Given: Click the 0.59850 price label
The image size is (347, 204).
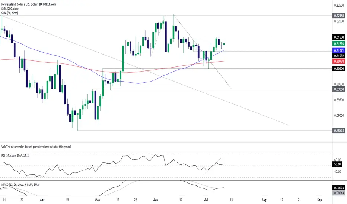Looking at the screenshot, I should tap(339, 89).
